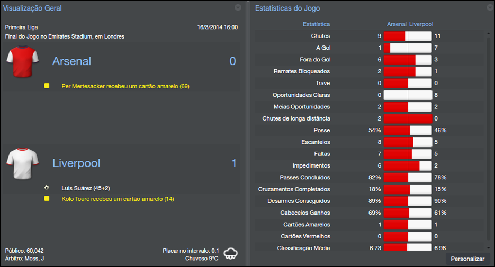This screenshot has width=495, height=267.
Task: Click the rainy weather cloud icon
Action: tap(230, 253)
